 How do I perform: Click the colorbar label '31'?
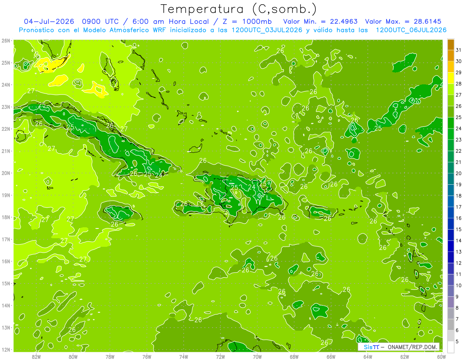tap(458, 50)
